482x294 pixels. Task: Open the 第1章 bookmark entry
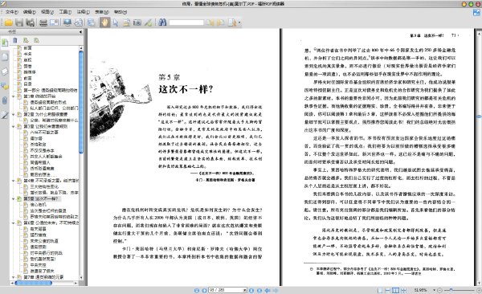(x=39, y=96)
